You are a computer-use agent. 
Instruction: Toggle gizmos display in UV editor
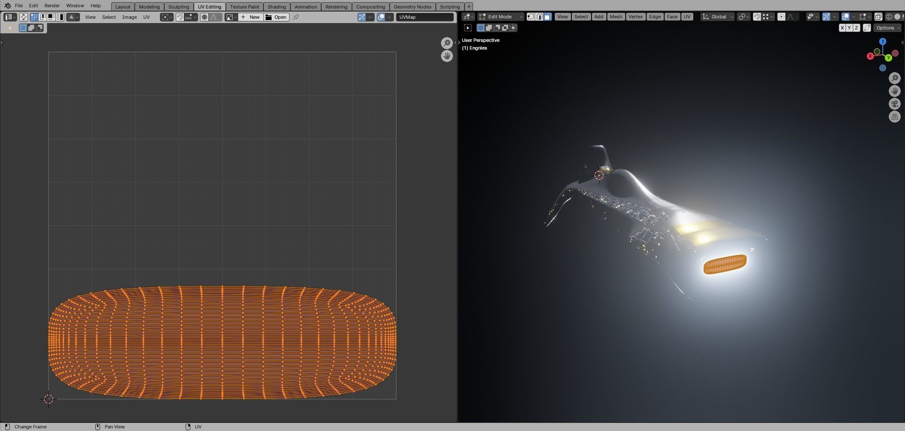(x=362, y=17)
